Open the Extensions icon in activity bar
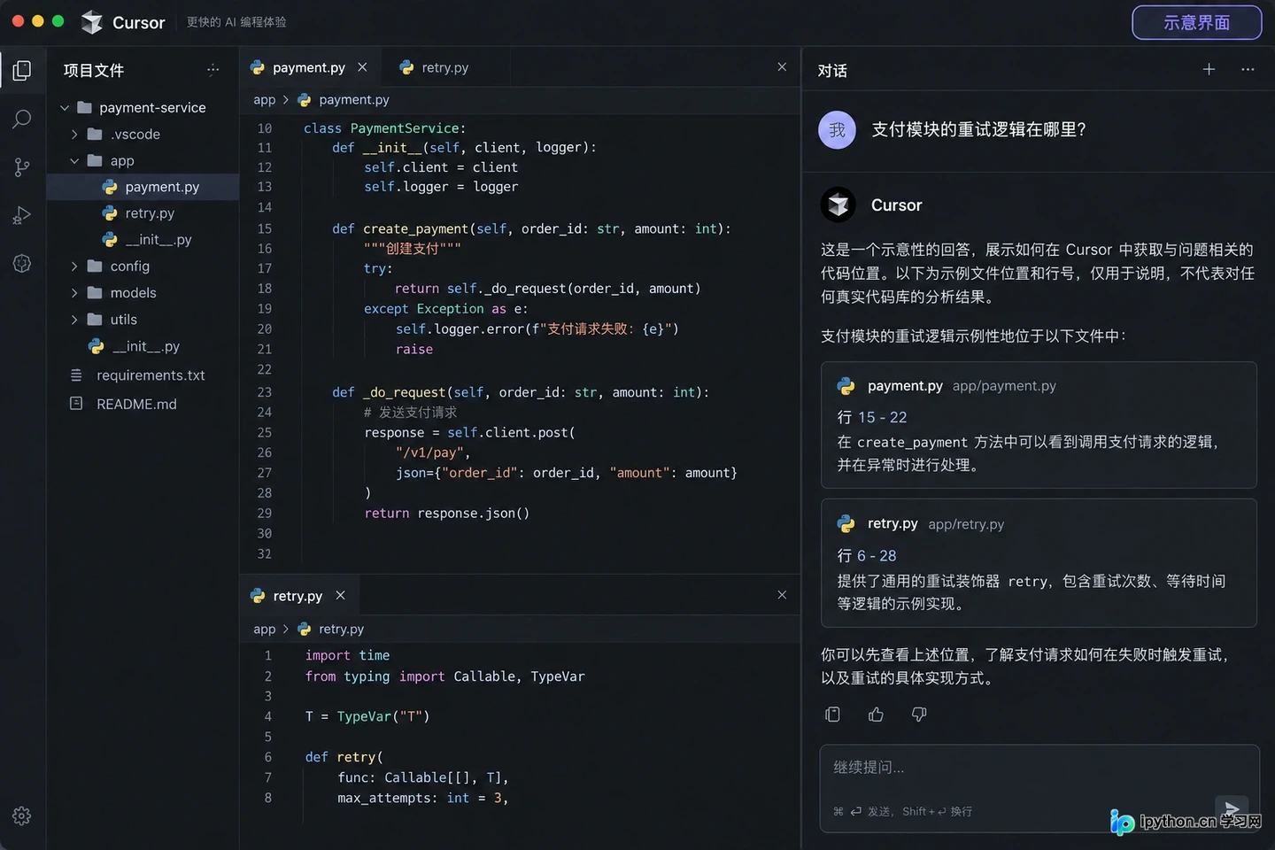 pos(22,264)
